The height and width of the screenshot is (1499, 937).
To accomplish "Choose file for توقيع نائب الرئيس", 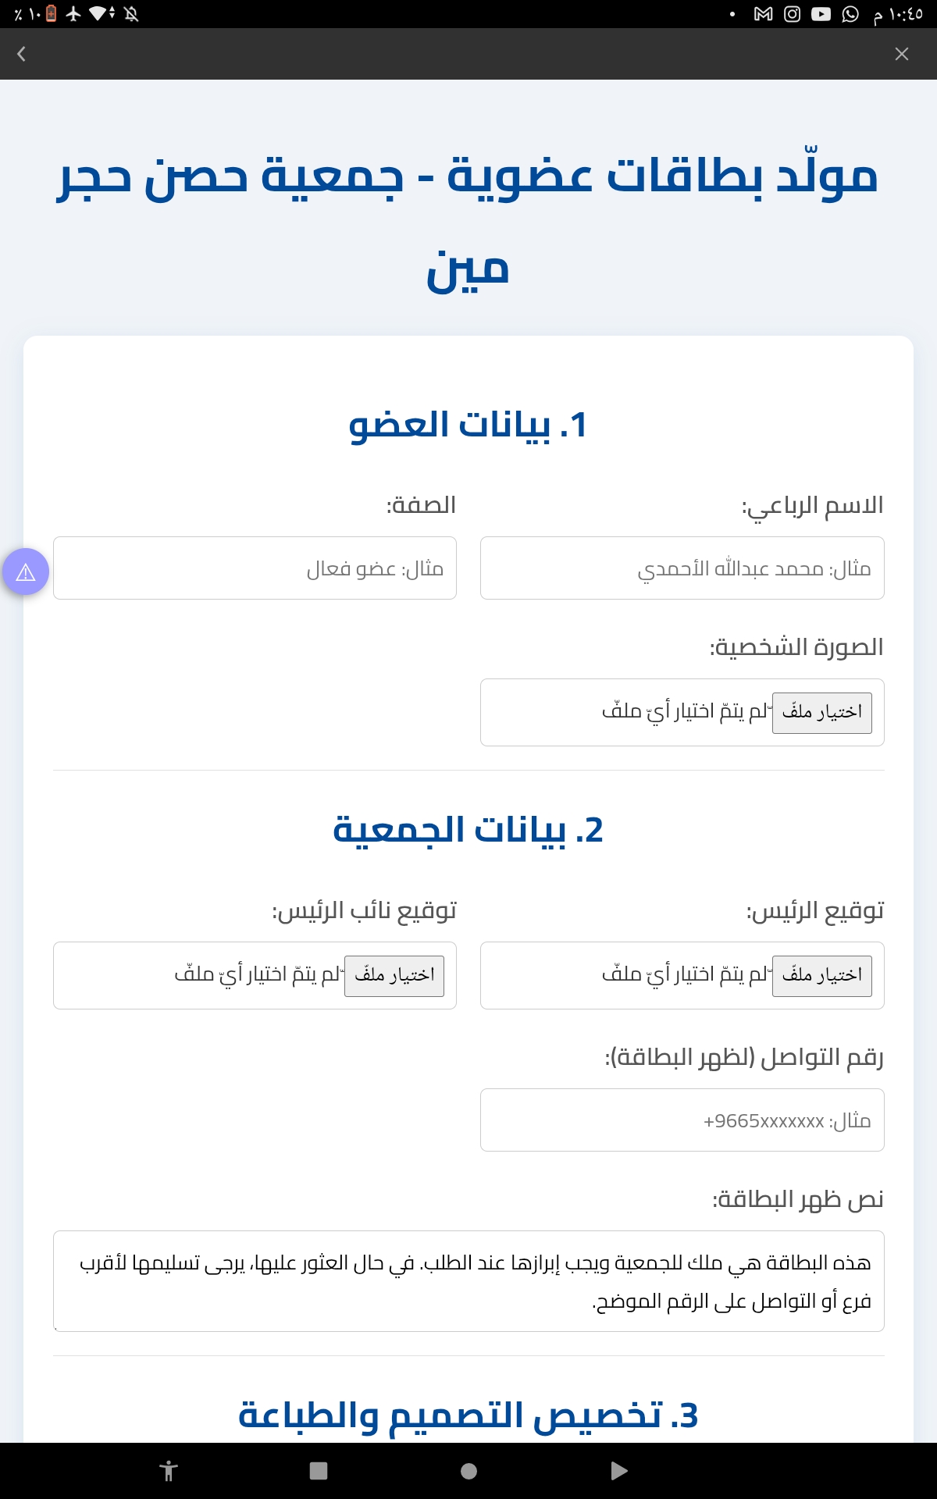I will tap(394, 975).
